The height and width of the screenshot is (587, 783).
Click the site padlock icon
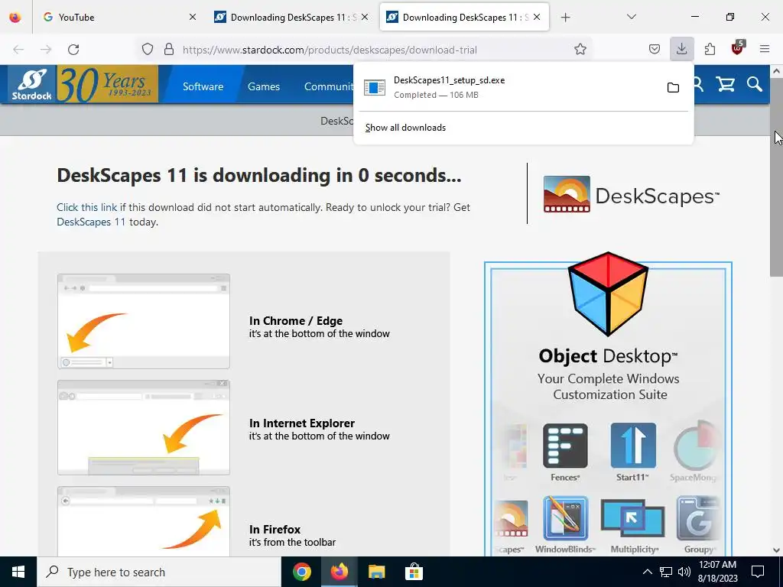[169, 50]
